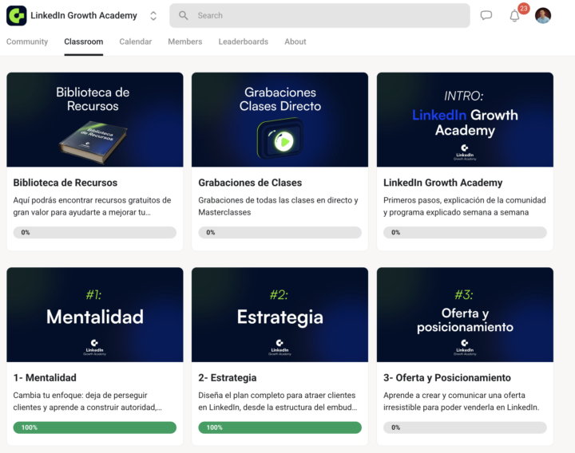View the Leaderboards tab
The image size is (575, 453).
click(x=243, y=41)
